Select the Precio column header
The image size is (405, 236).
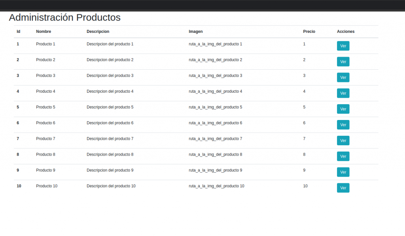click(x=309, y=32)
